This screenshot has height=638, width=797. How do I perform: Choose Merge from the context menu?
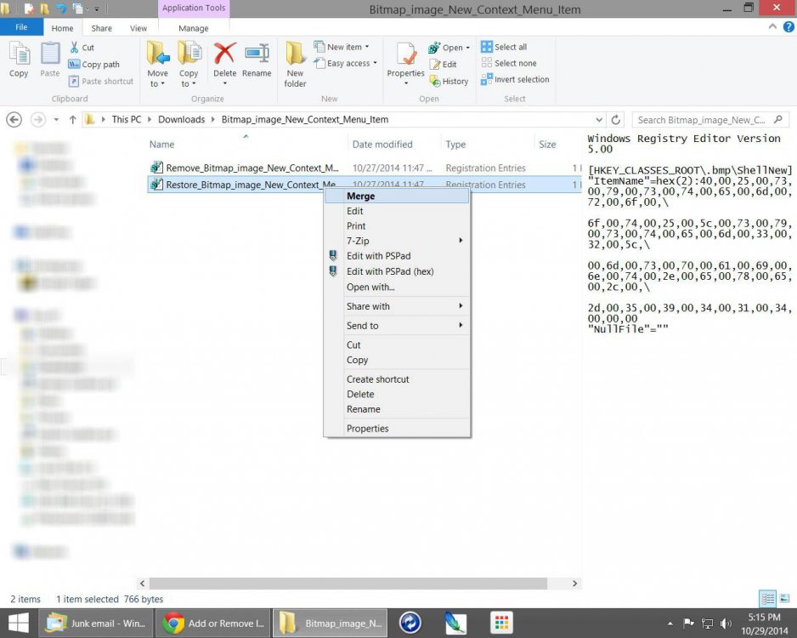click(397, 196)
